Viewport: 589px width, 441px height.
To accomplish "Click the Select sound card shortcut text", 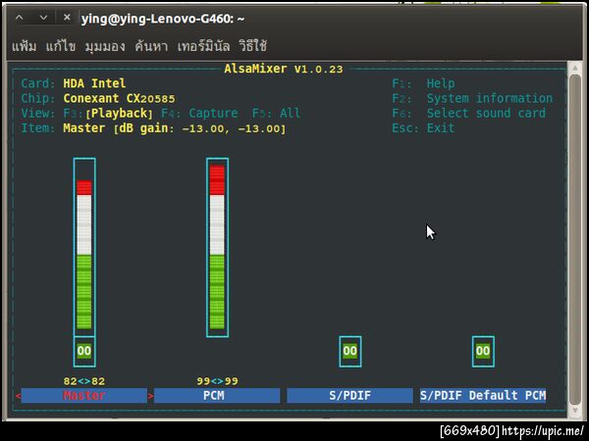I will (486, 114).
